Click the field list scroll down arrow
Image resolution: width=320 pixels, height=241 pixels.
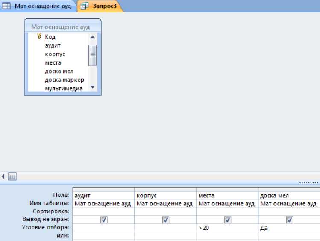[x=92, y=87]
